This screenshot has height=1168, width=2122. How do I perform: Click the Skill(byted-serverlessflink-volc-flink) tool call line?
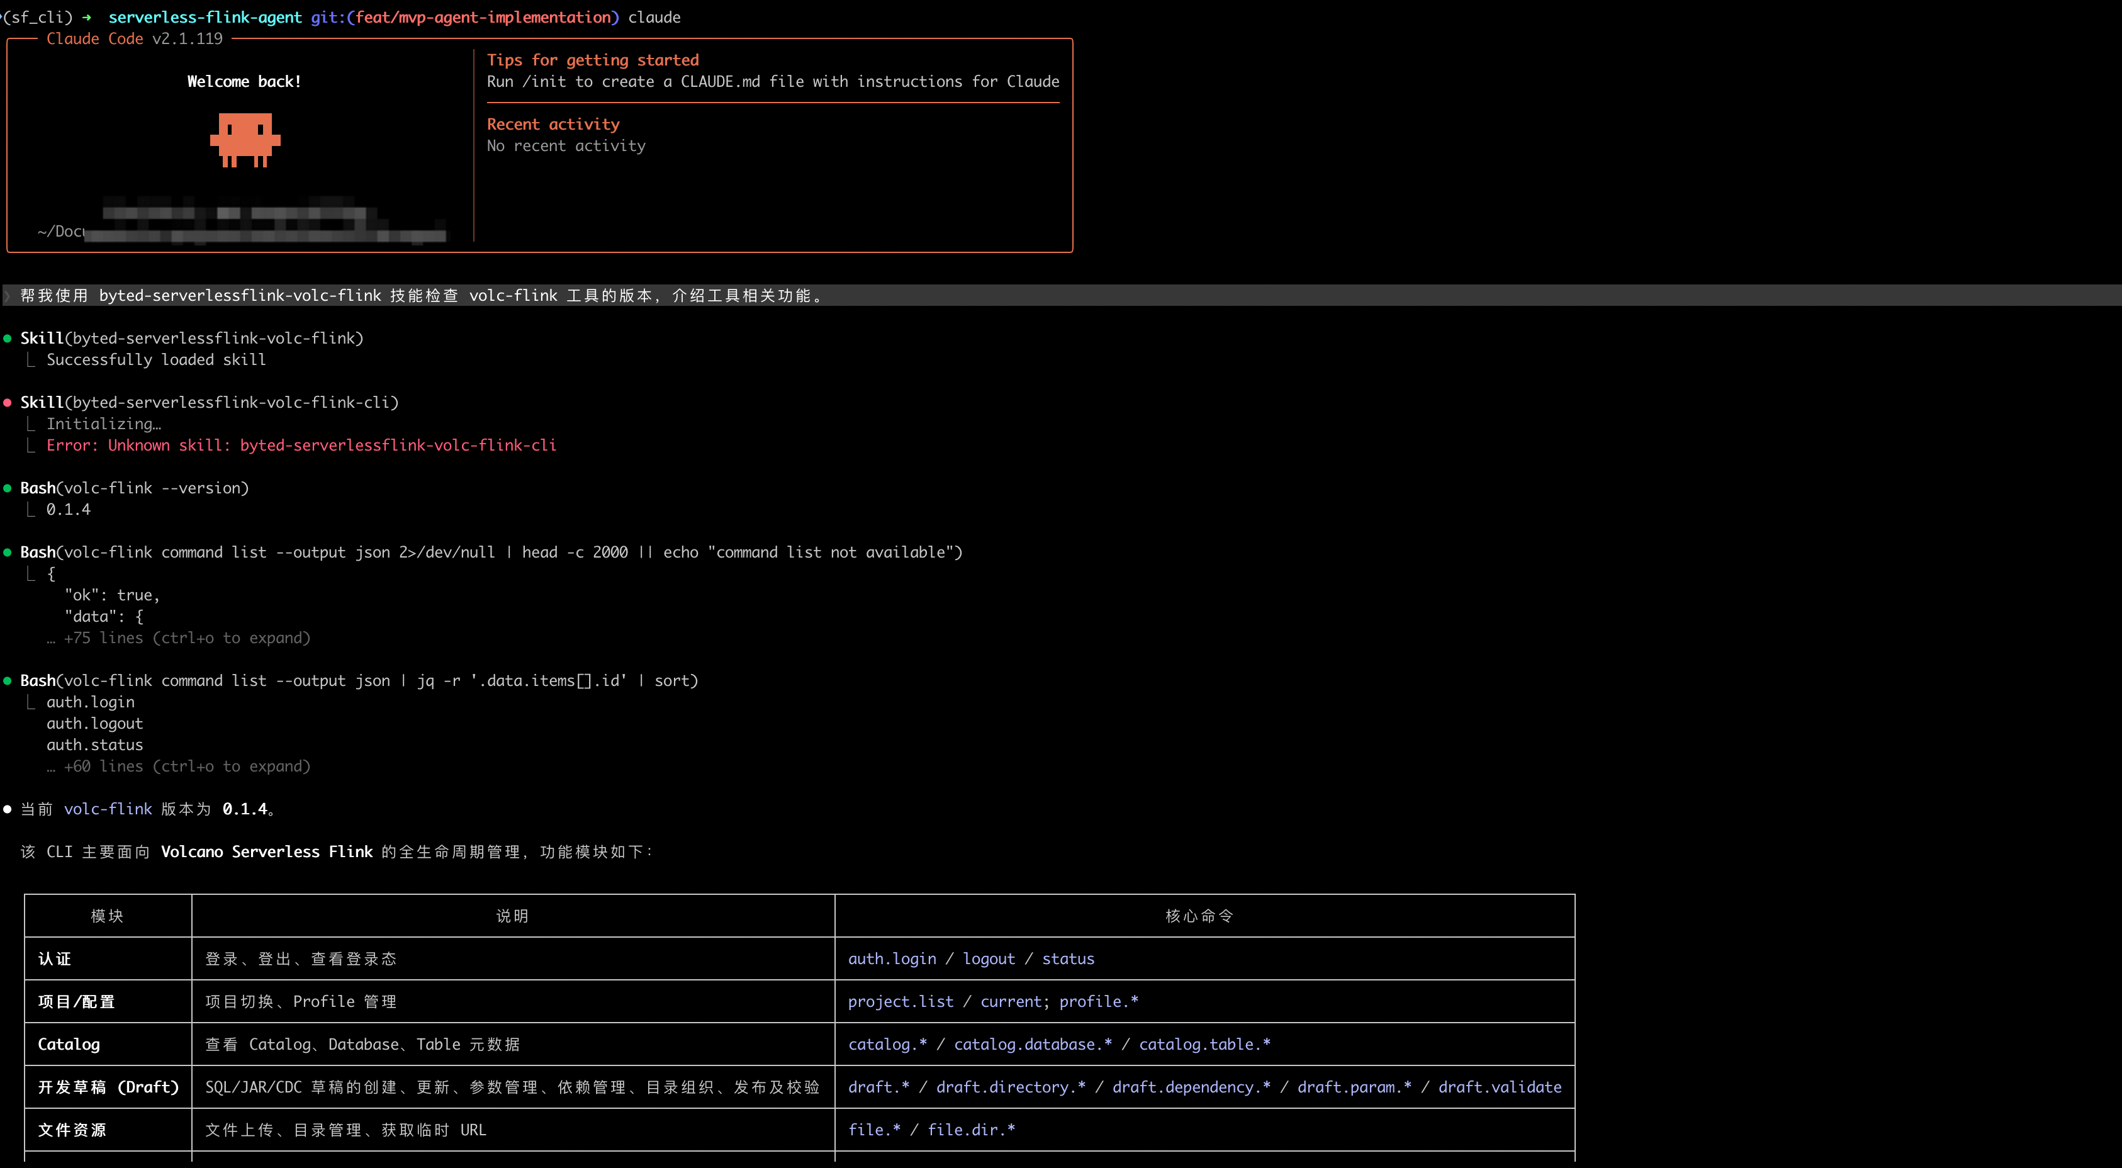(x=192, y=339)
